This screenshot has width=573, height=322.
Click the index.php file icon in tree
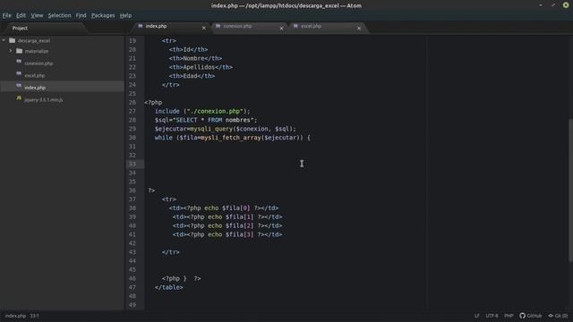point(19,87)
